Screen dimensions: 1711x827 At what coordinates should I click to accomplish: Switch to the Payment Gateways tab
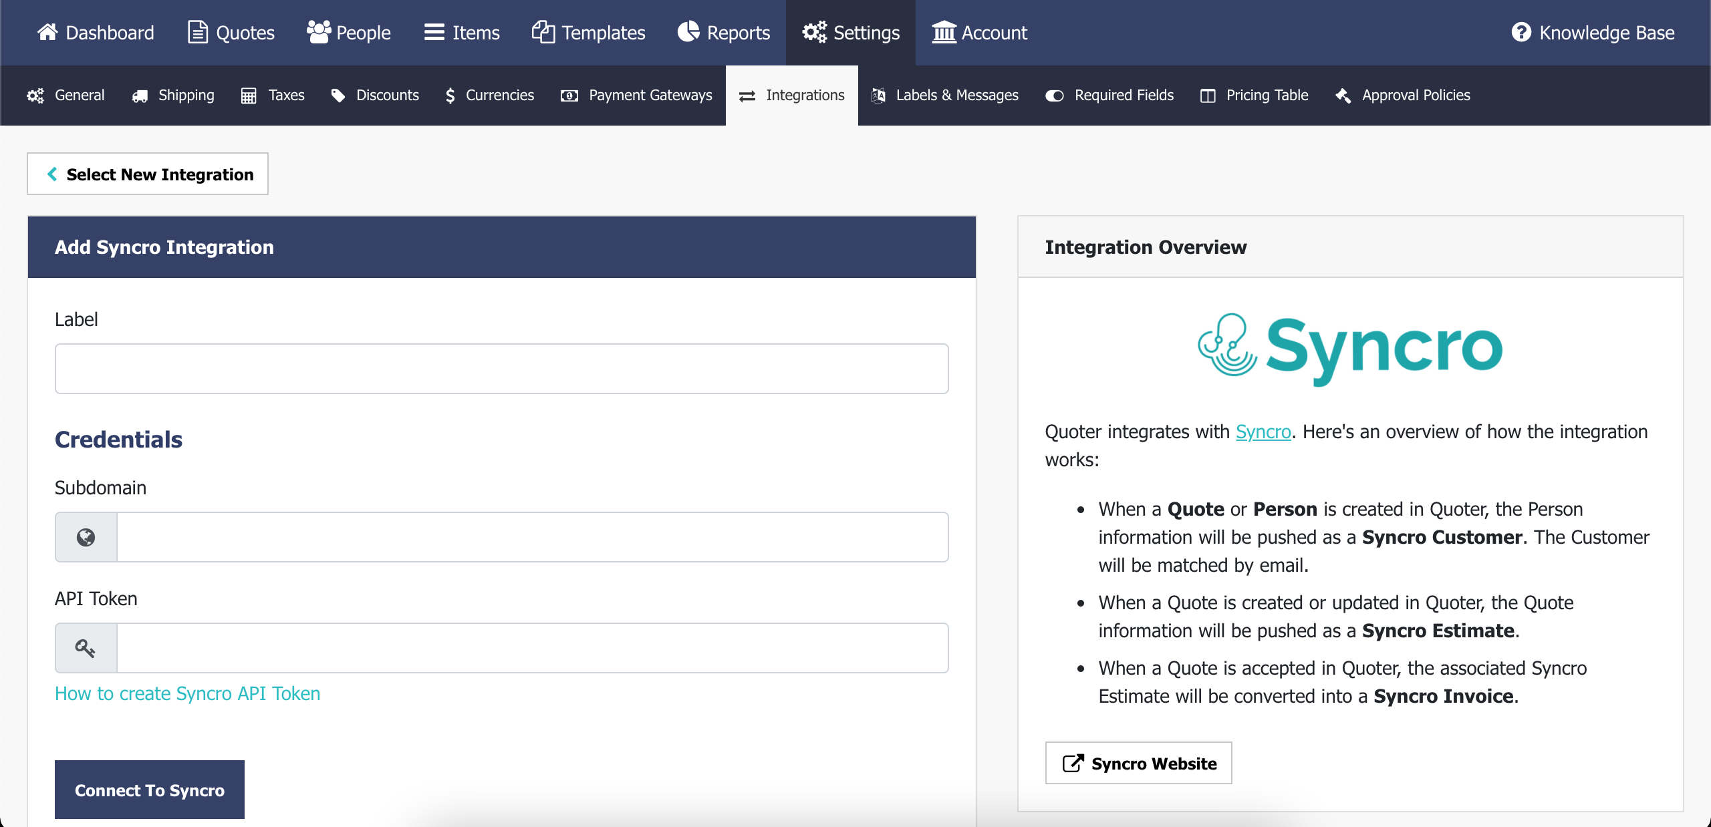tap(636, 96)
